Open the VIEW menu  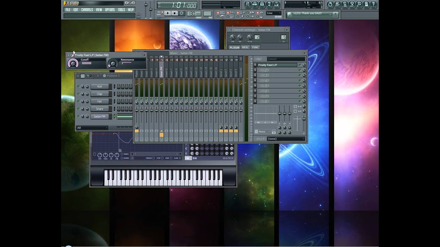tap(99, 10)
